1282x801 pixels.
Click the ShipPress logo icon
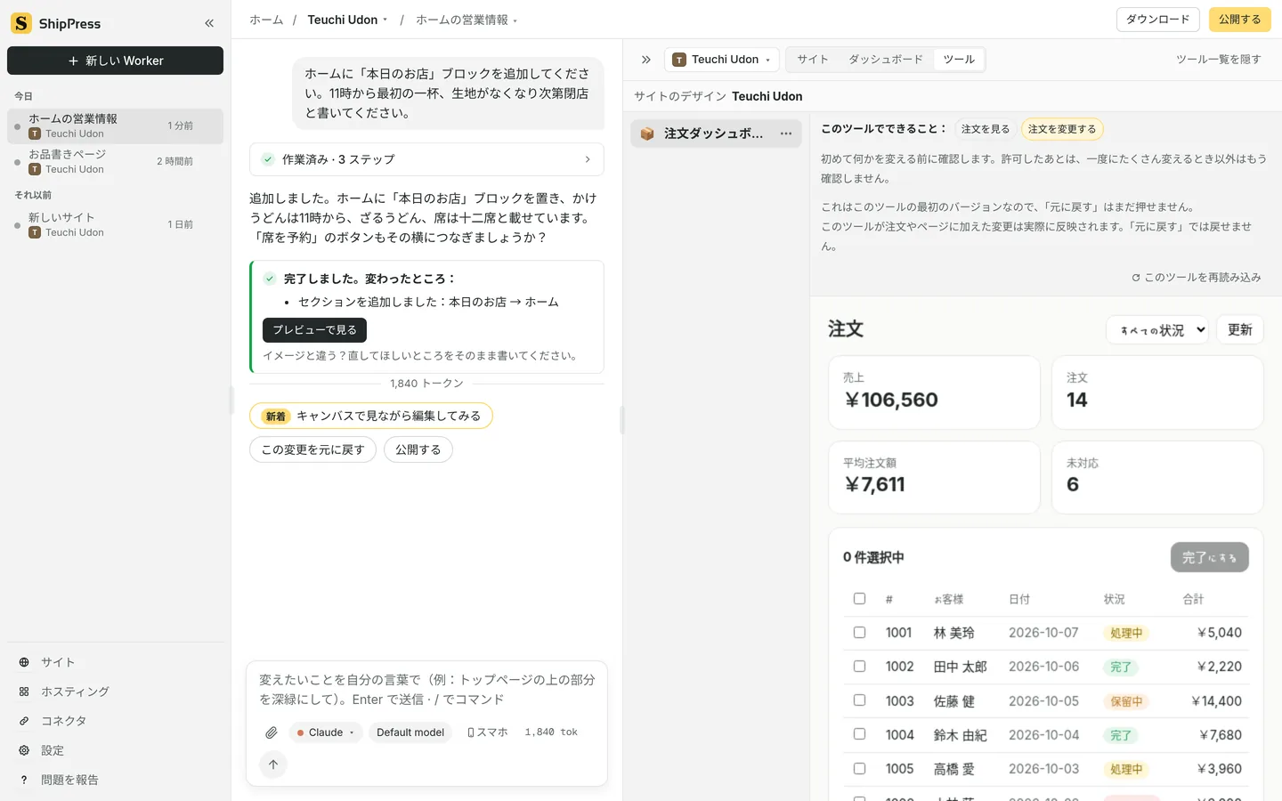(20, 23)
